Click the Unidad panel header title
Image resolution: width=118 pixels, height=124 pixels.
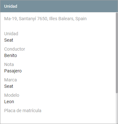pyautogui.click(x=11, y=6)
